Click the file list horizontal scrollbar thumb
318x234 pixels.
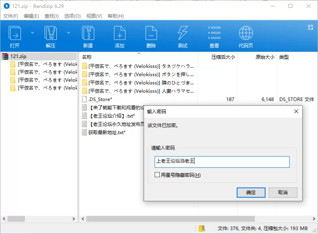[x=171, y=219]
